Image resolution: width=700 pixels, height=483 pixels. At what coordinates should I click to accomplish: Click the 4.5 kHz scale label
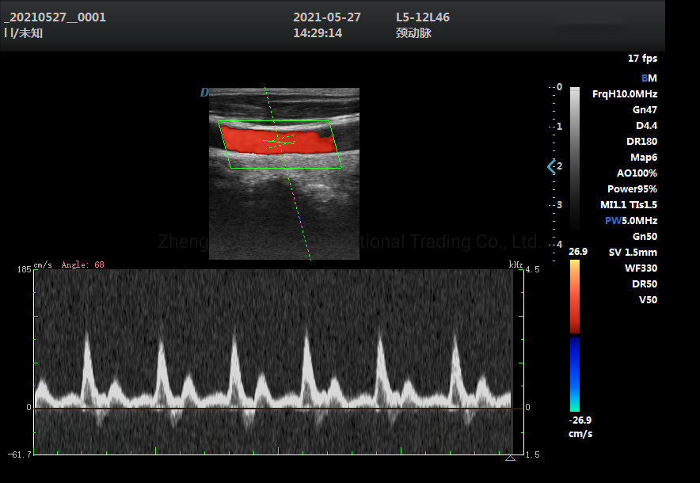tap(533, 269)
